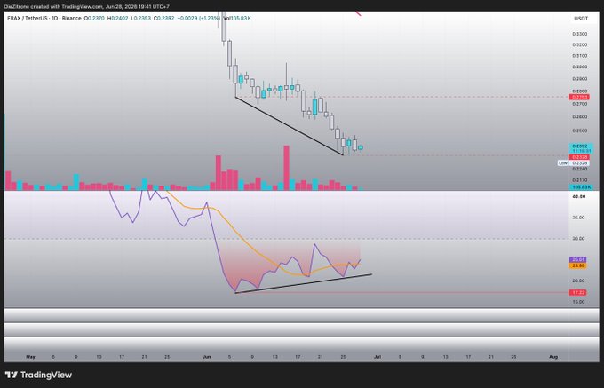Click the +0.0029 (+1.23%) change value

[x=199, y=18]
